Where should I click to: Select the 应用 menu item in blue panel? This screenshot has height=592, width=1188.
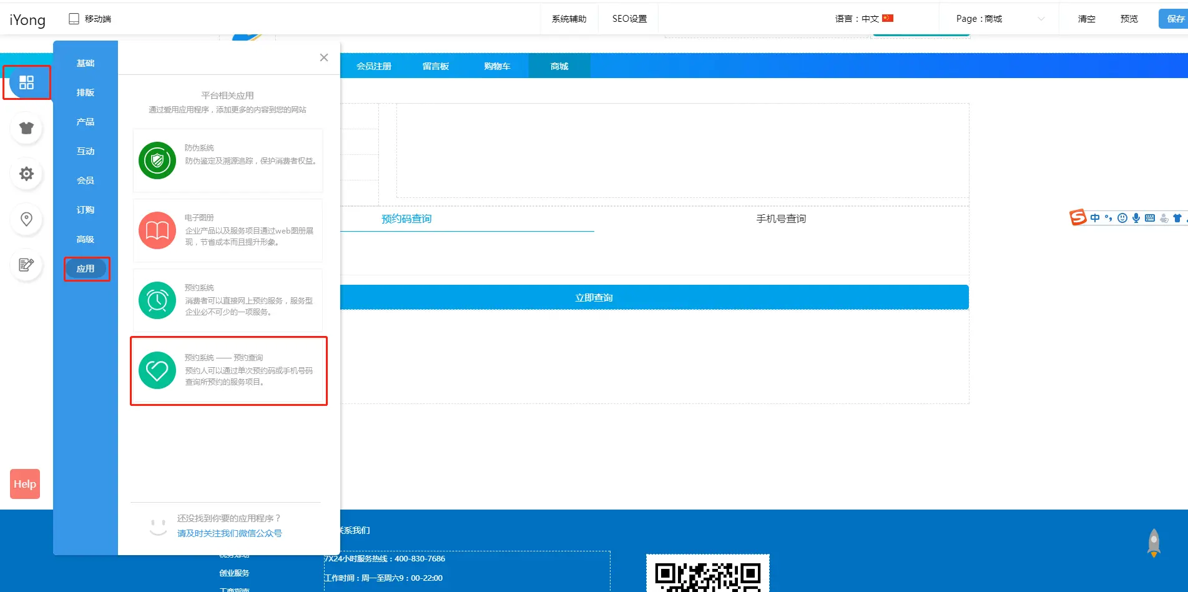86,269
